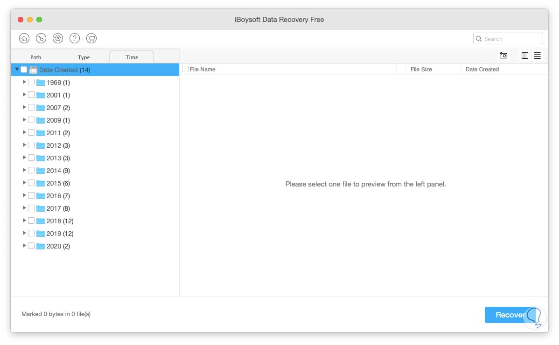This screenshot has height=345, width=559.
Task: Select the 2012 (3) tree row
Action: (95, 145)
